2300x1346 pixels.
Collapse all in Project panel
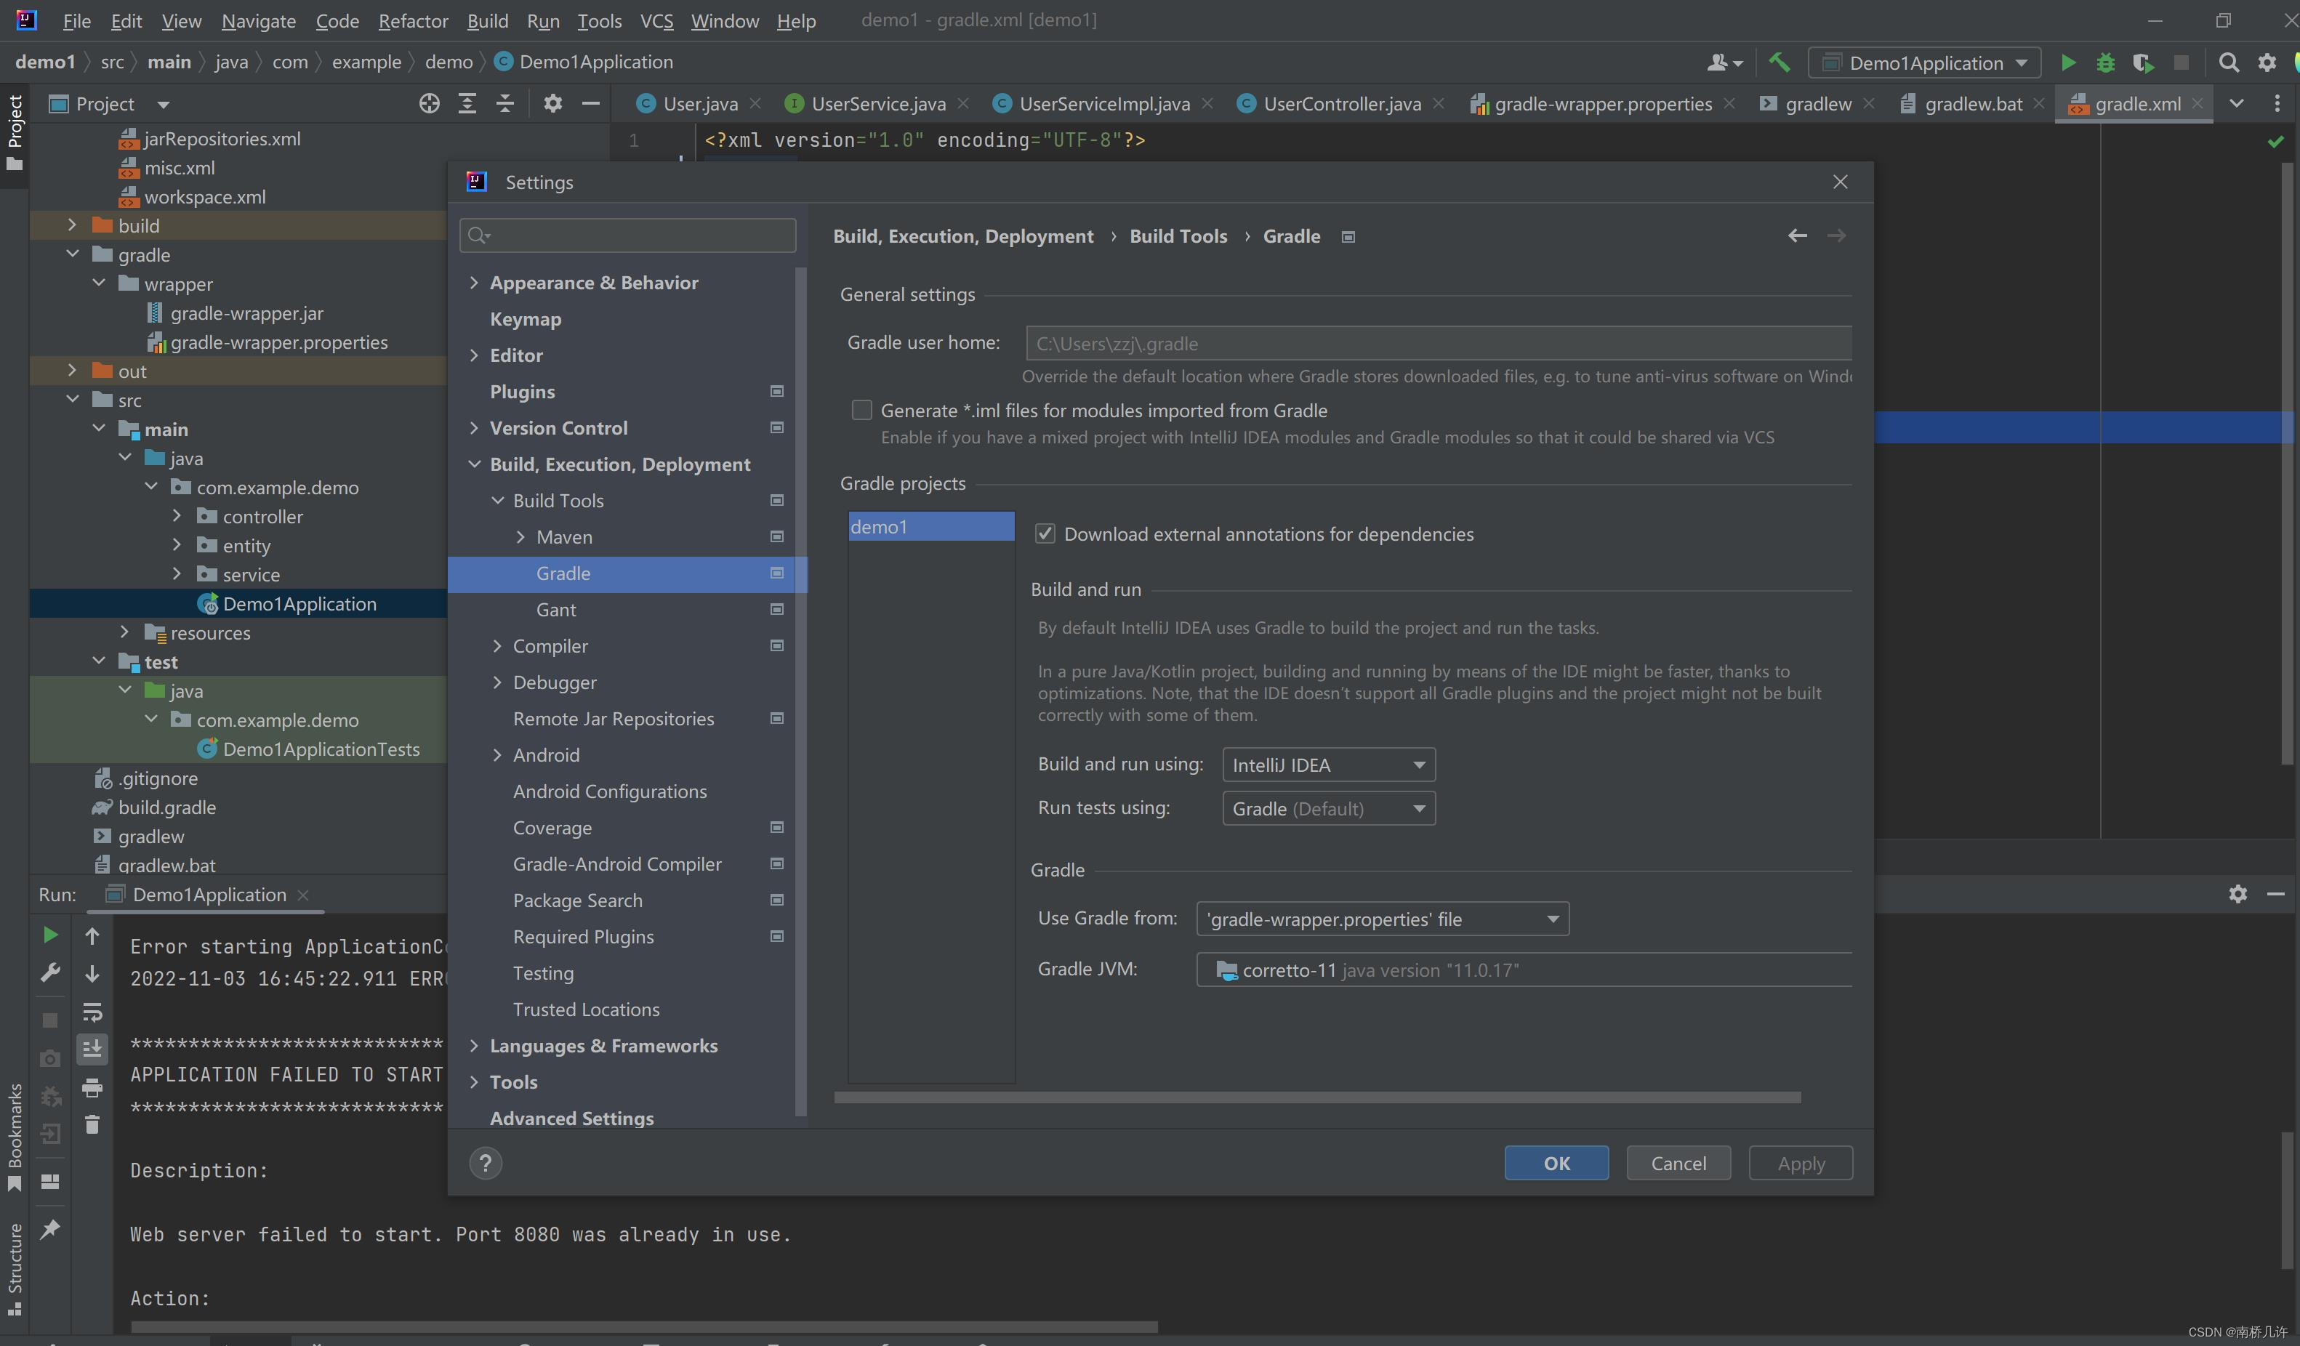tap(504, 104)
